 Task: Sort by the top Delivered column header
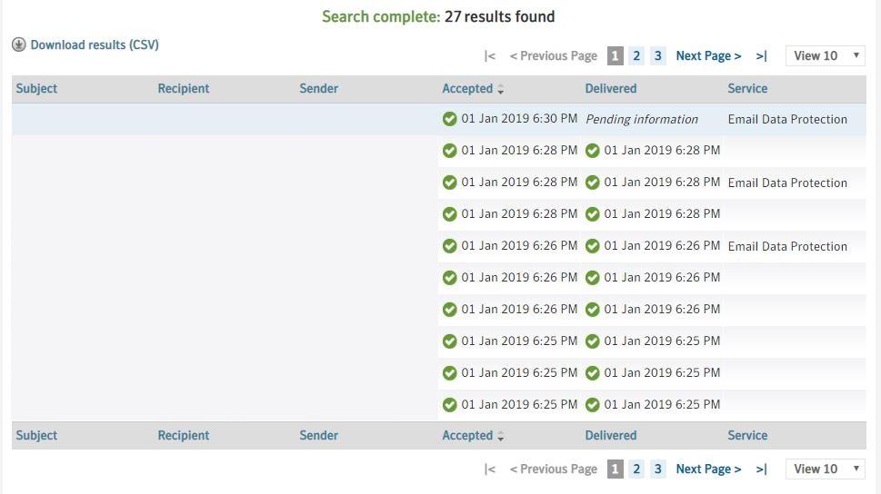pyautogui.click(x=610, y=89)
